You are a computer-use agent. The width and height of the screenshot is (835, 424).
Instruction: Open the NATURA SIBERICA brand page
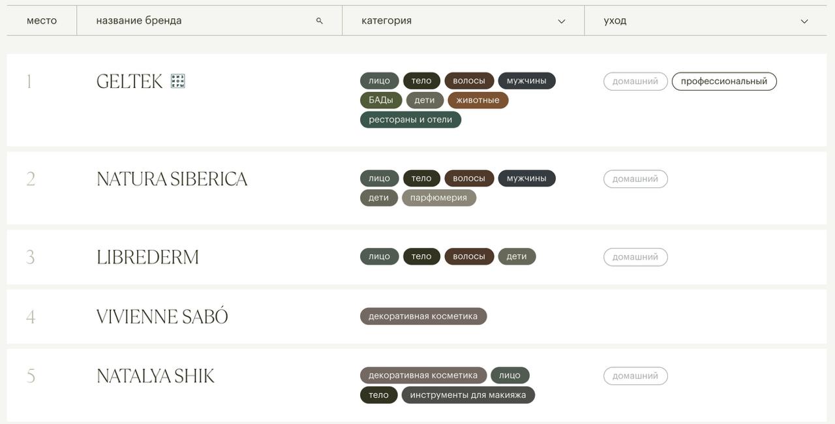(x=172, y=179)
